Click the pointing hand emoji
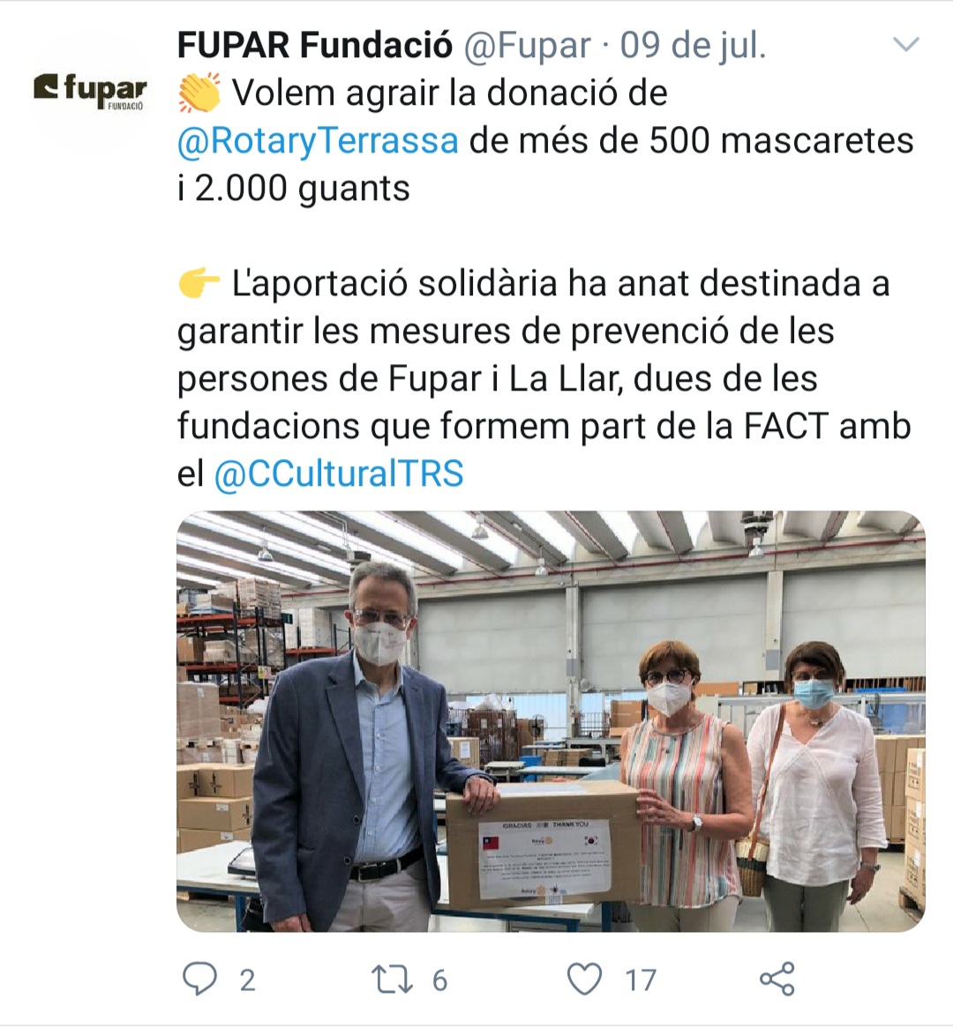 point(199,284)
